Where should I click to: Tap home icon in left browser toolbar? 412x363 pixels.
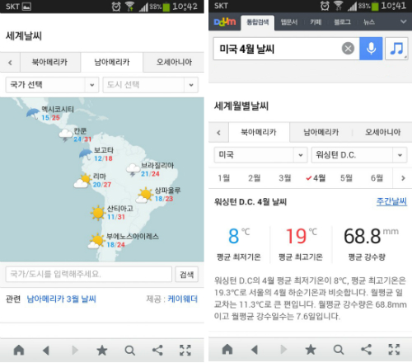click(19, 351)
